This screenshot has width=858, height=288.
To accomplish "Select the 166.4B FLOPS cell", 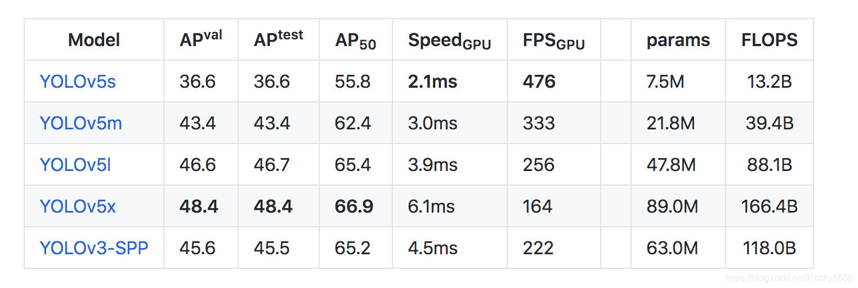I will point(770,206).
